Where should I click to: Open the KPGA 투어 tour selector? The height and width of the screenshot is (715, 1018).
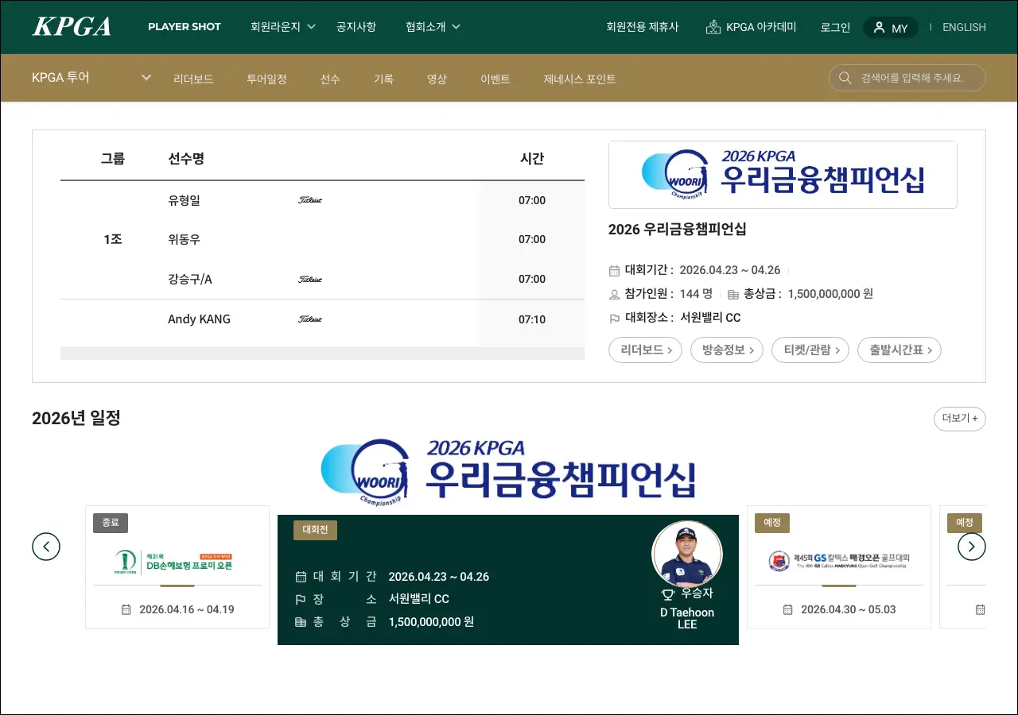point(91,78)
